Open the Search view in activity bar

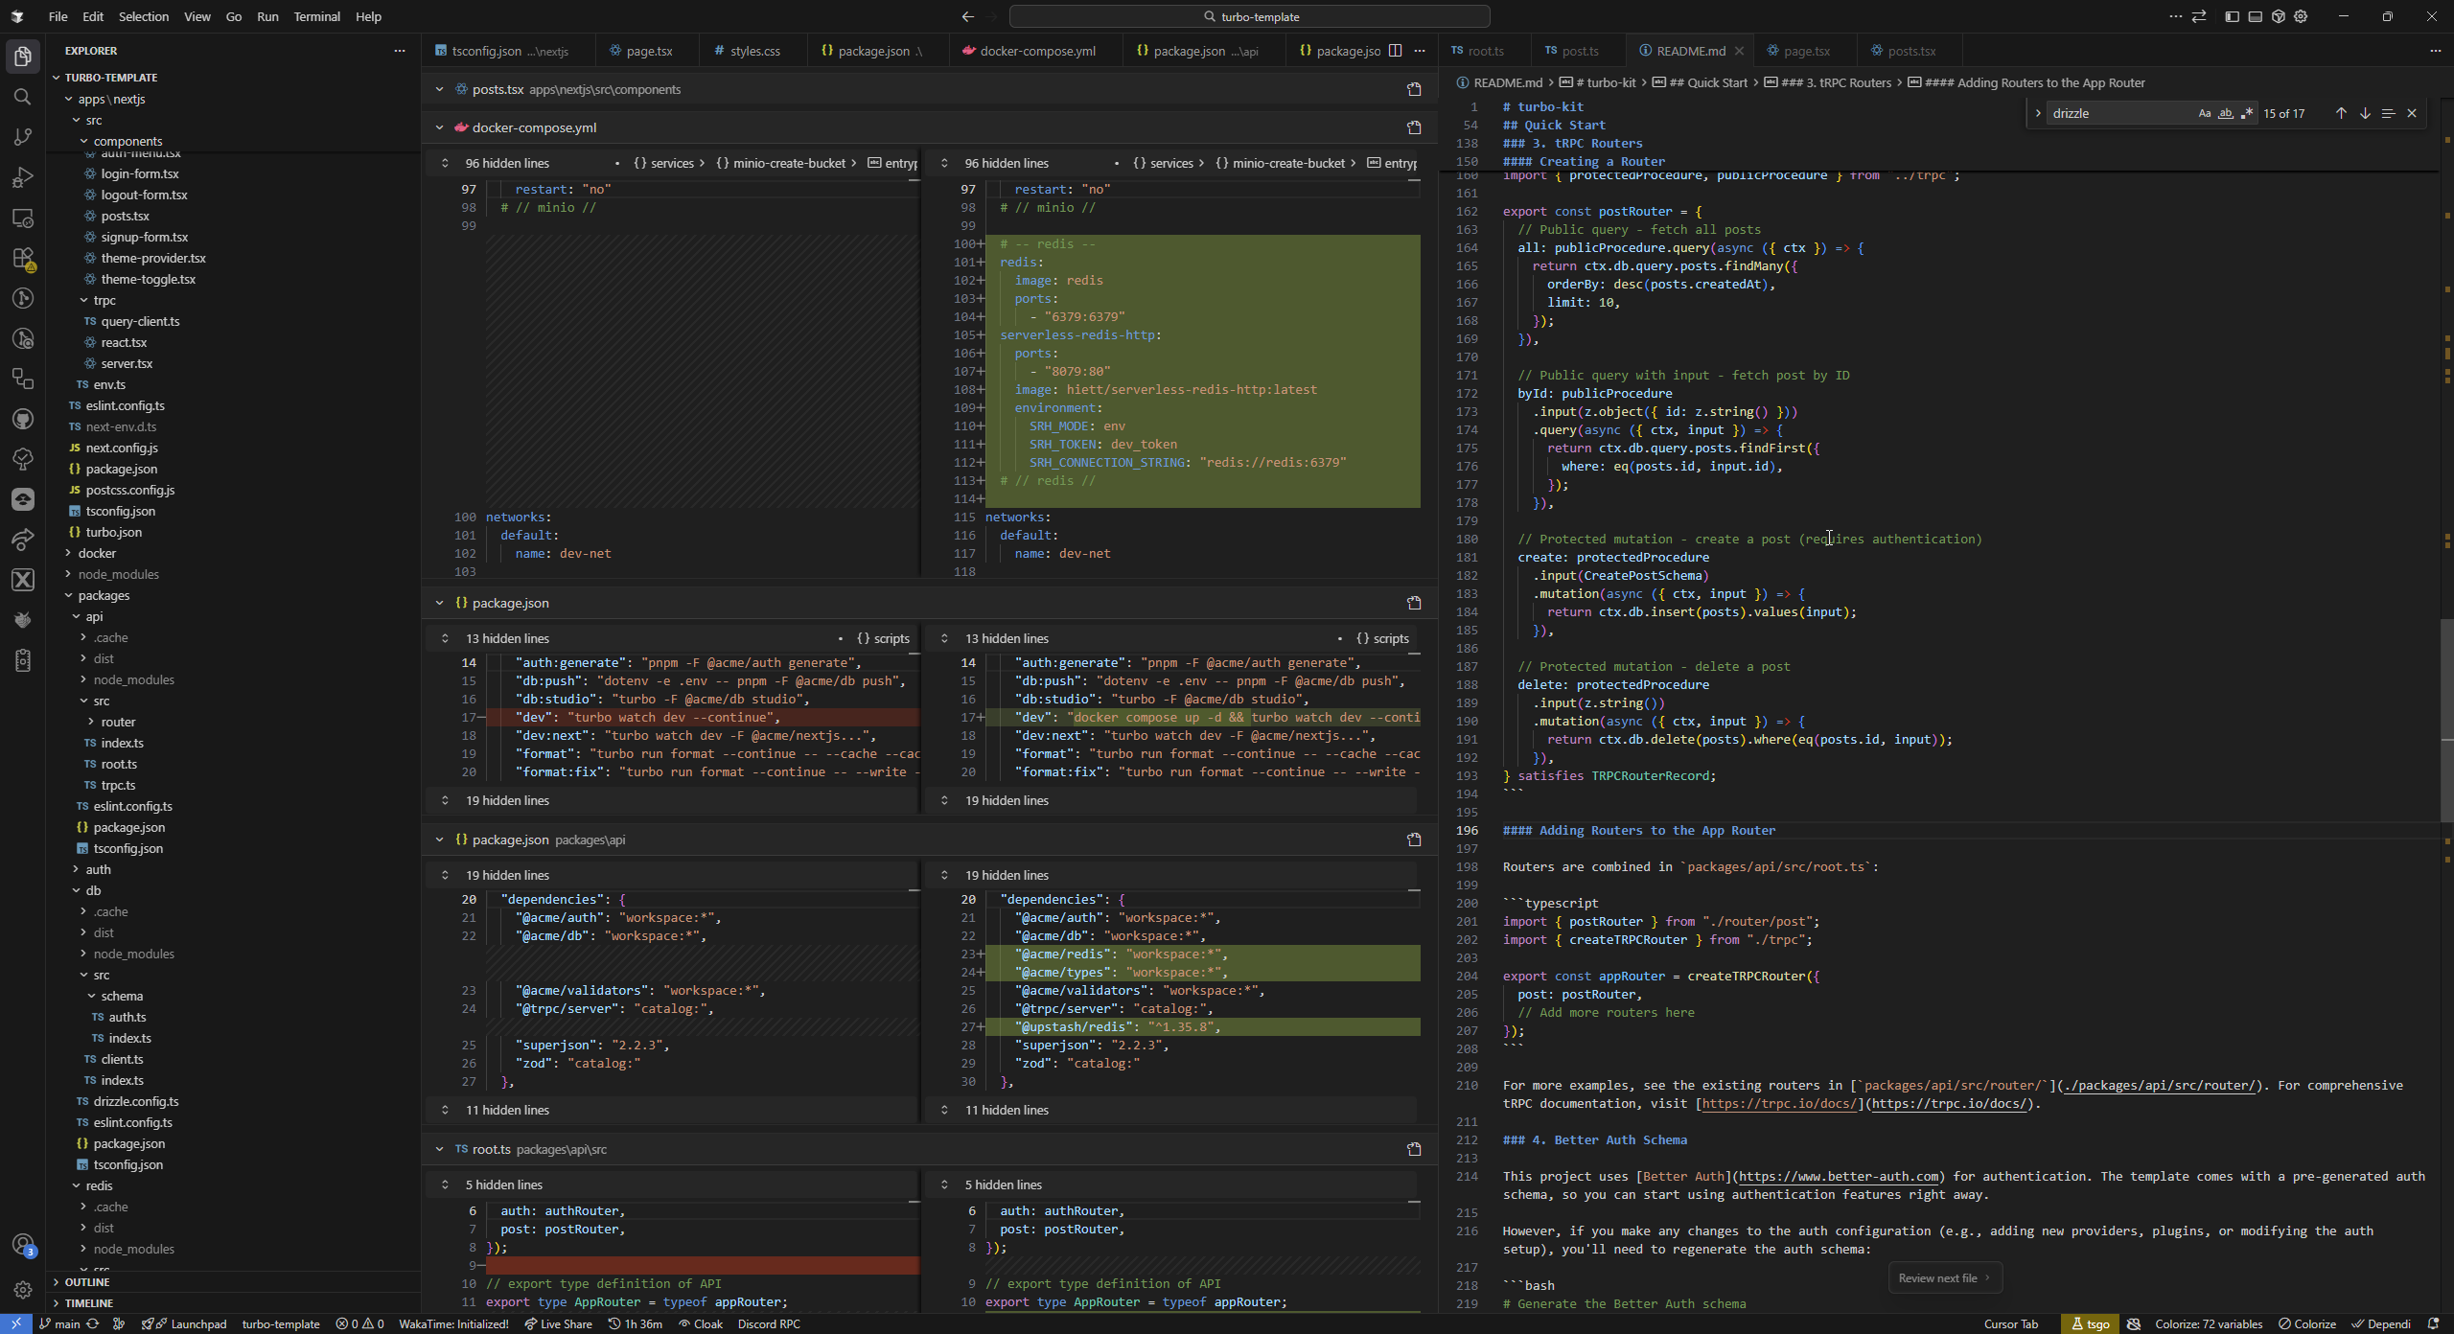[23, 97]
